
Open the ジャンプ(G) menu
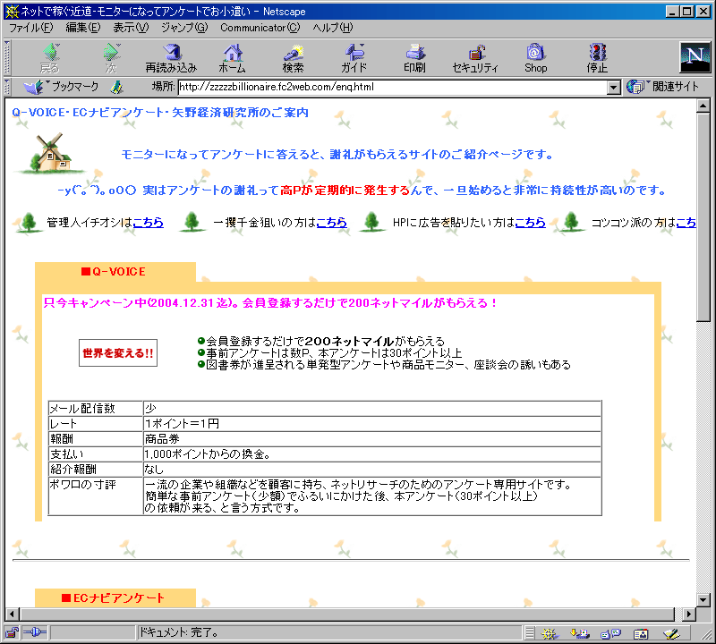[184, 28]
